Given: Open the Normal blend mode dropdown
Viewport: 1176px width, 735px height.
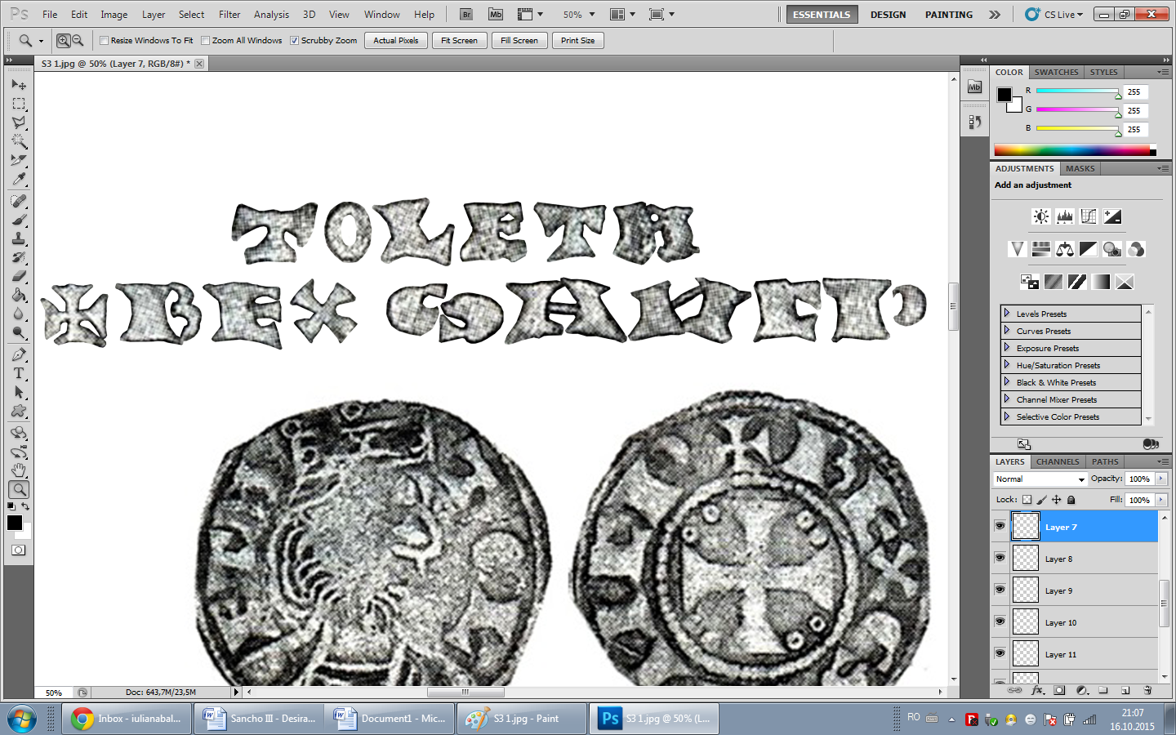Looking at the screenshot, I should click(1040, 479).
